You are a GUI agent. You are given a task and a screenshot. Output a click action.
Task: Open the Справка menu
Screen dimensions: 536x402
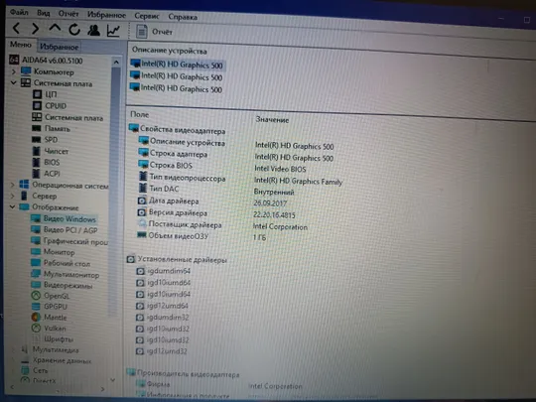183,17
